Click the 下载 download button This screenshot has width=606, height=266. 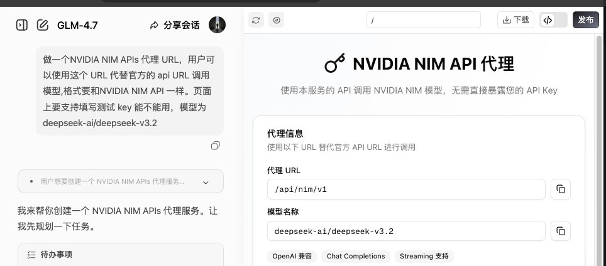coord(515,20)
